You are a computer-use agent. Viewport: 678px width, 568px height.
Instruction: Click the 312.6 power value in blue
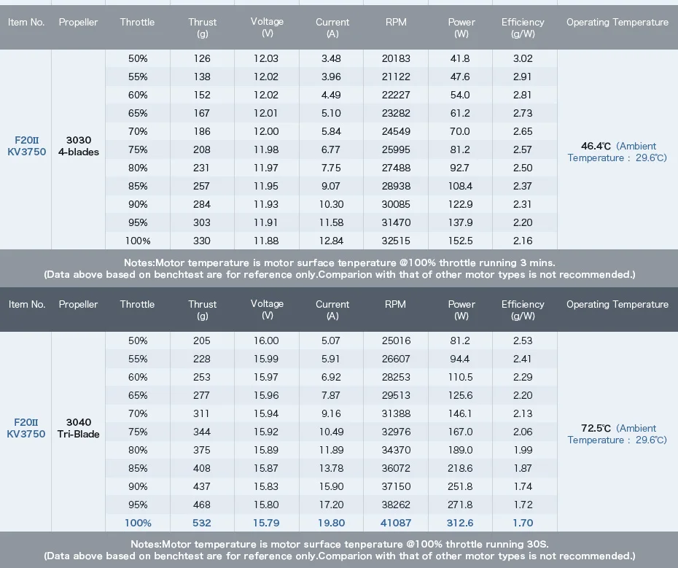pyautogui.click(x=460, y=523)
